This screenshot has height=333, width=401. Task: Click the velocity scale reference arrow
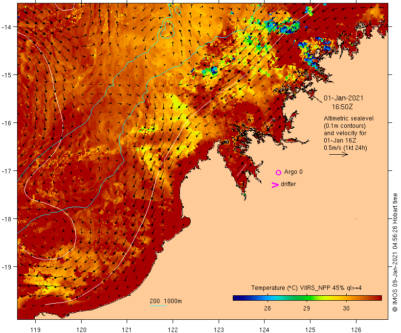pyautogui.click(x=338, y=154)
